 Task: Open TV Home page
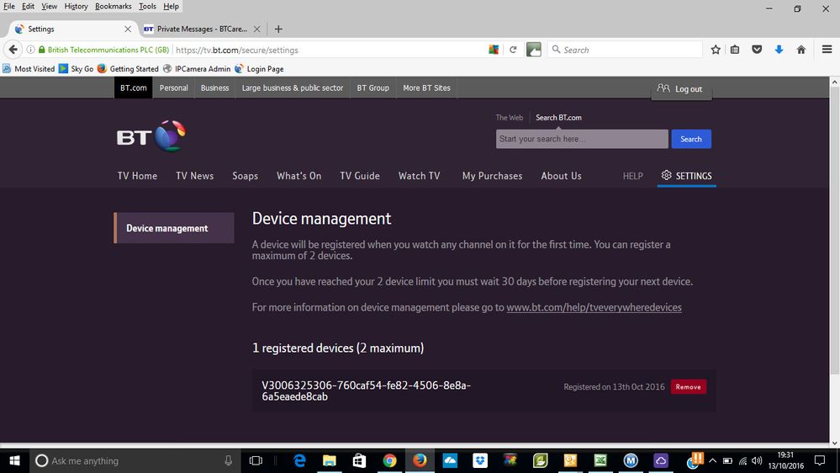click(x=137, y=176)
